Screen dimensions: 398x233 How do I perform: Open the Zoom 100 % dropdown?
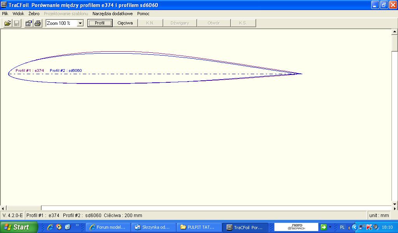80,23
